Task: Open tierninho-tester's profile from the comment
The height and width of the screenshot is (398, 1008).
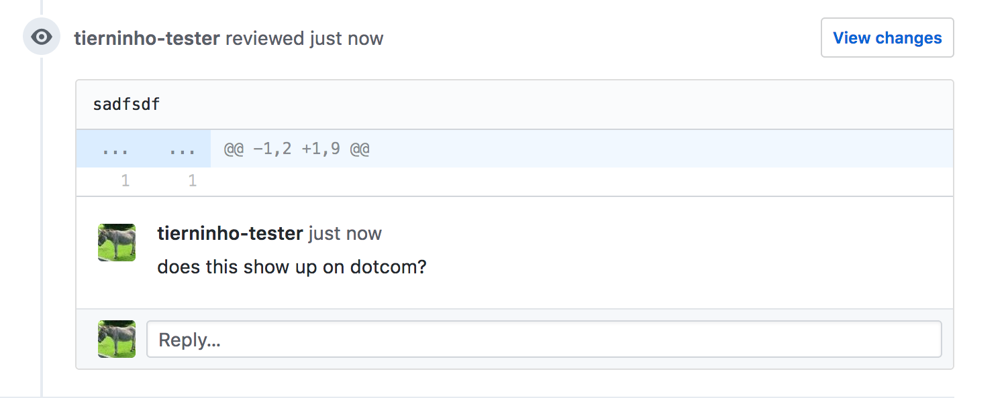Action: [x=230, y=233]
